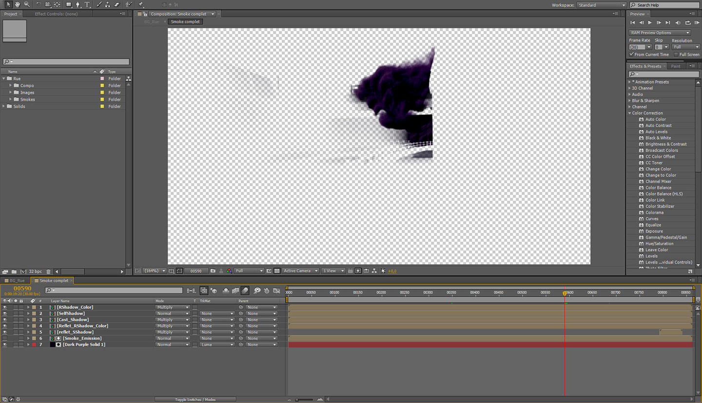Image resolution: width=702 pixels, height=403 pixels.
Task: Delete selected project item with trash icon
Action: (48, 271)
